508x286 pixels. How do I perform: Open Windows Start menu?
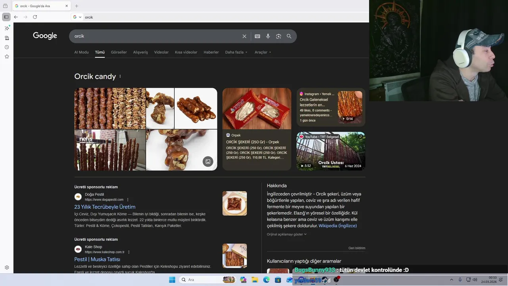[x=172, y=280]
